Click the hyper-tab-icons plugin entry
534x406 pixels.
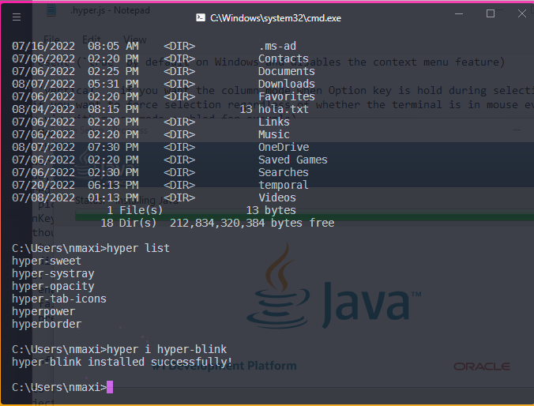pos(59,299)
